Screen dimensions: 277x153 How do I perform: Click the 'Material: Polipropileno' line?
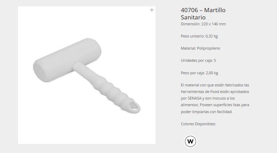pos(200,48)
